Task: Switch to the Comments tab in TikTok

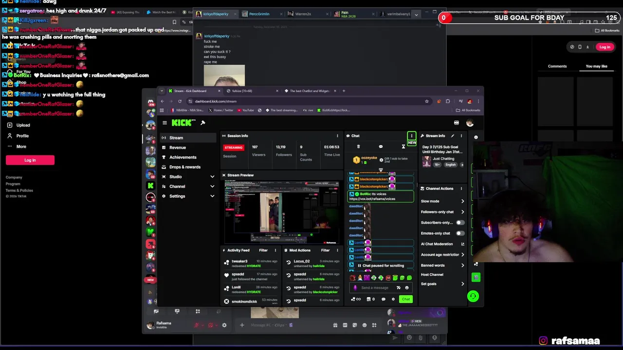Action: (x=557, y=66)
